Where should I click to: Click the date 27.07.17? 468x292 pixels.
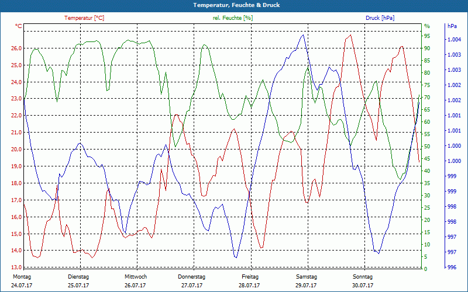192,286
